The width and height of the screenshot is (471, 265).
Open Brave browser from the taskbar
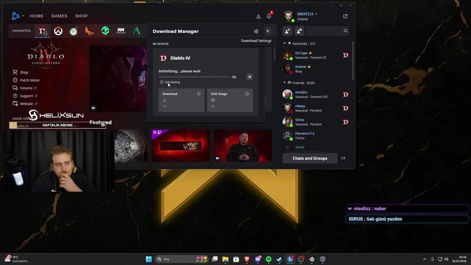pos(247,259)
